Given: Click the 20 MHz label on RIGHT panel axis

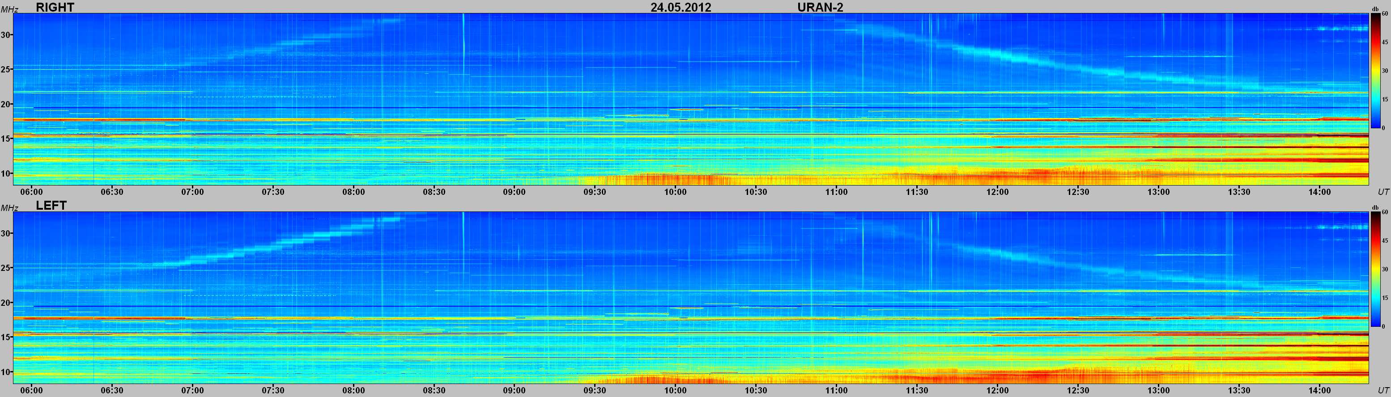Looking at the screenshot, I should [6, 104].
